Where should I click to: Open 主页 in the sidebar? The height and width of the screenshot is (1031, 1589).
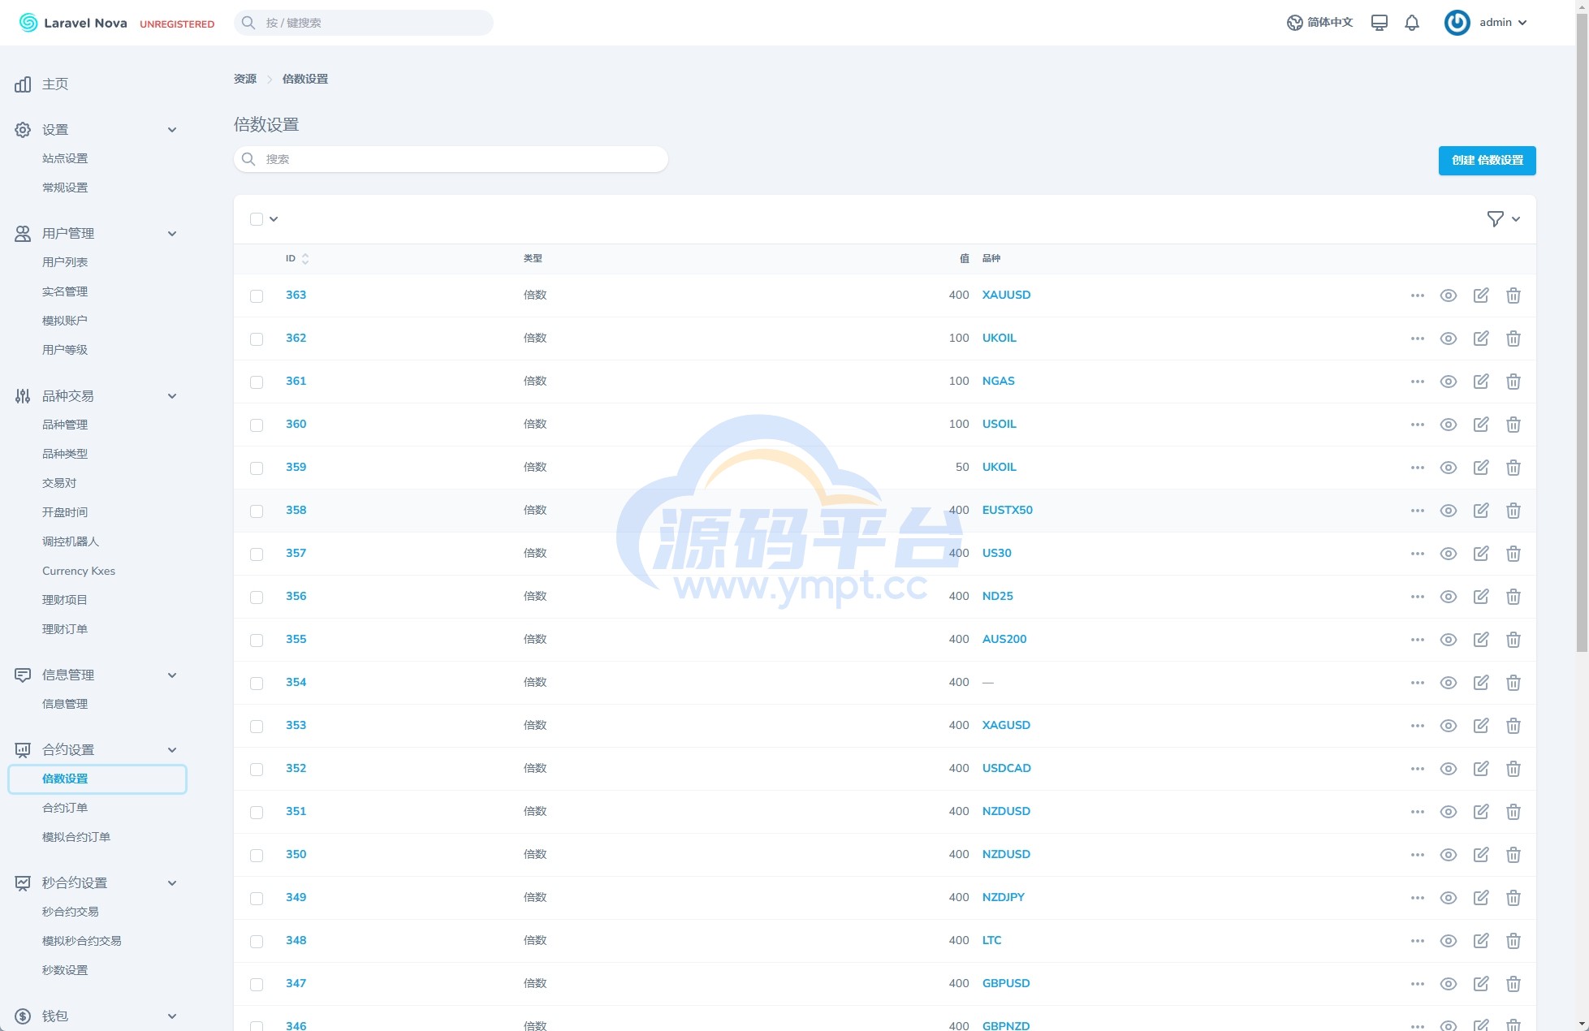pos(55,84)
